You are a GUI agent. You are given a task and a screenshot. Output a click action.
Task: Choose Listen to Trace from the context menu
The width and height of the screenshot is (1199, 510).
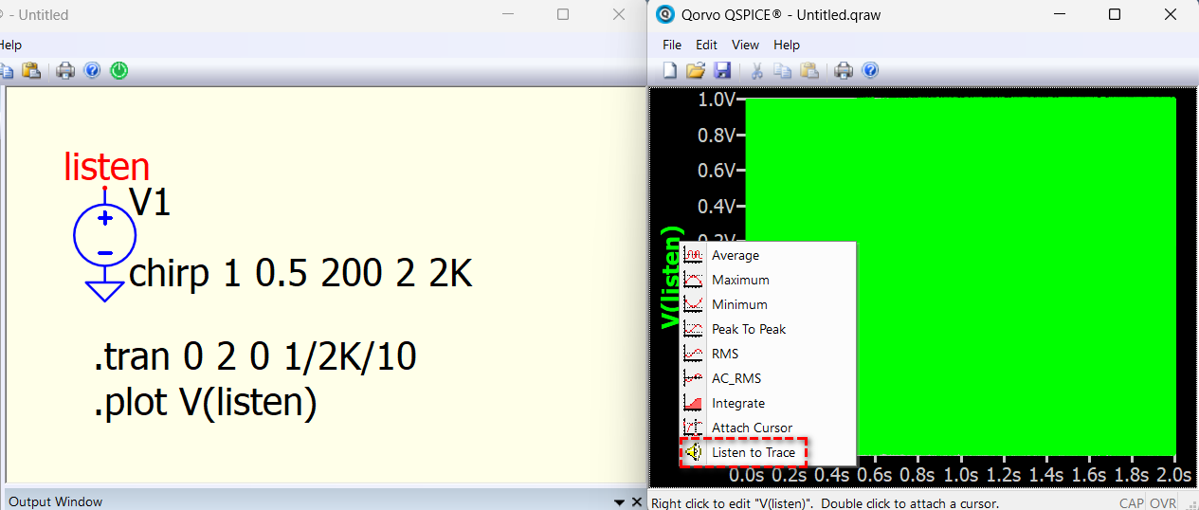coord(753,452)
